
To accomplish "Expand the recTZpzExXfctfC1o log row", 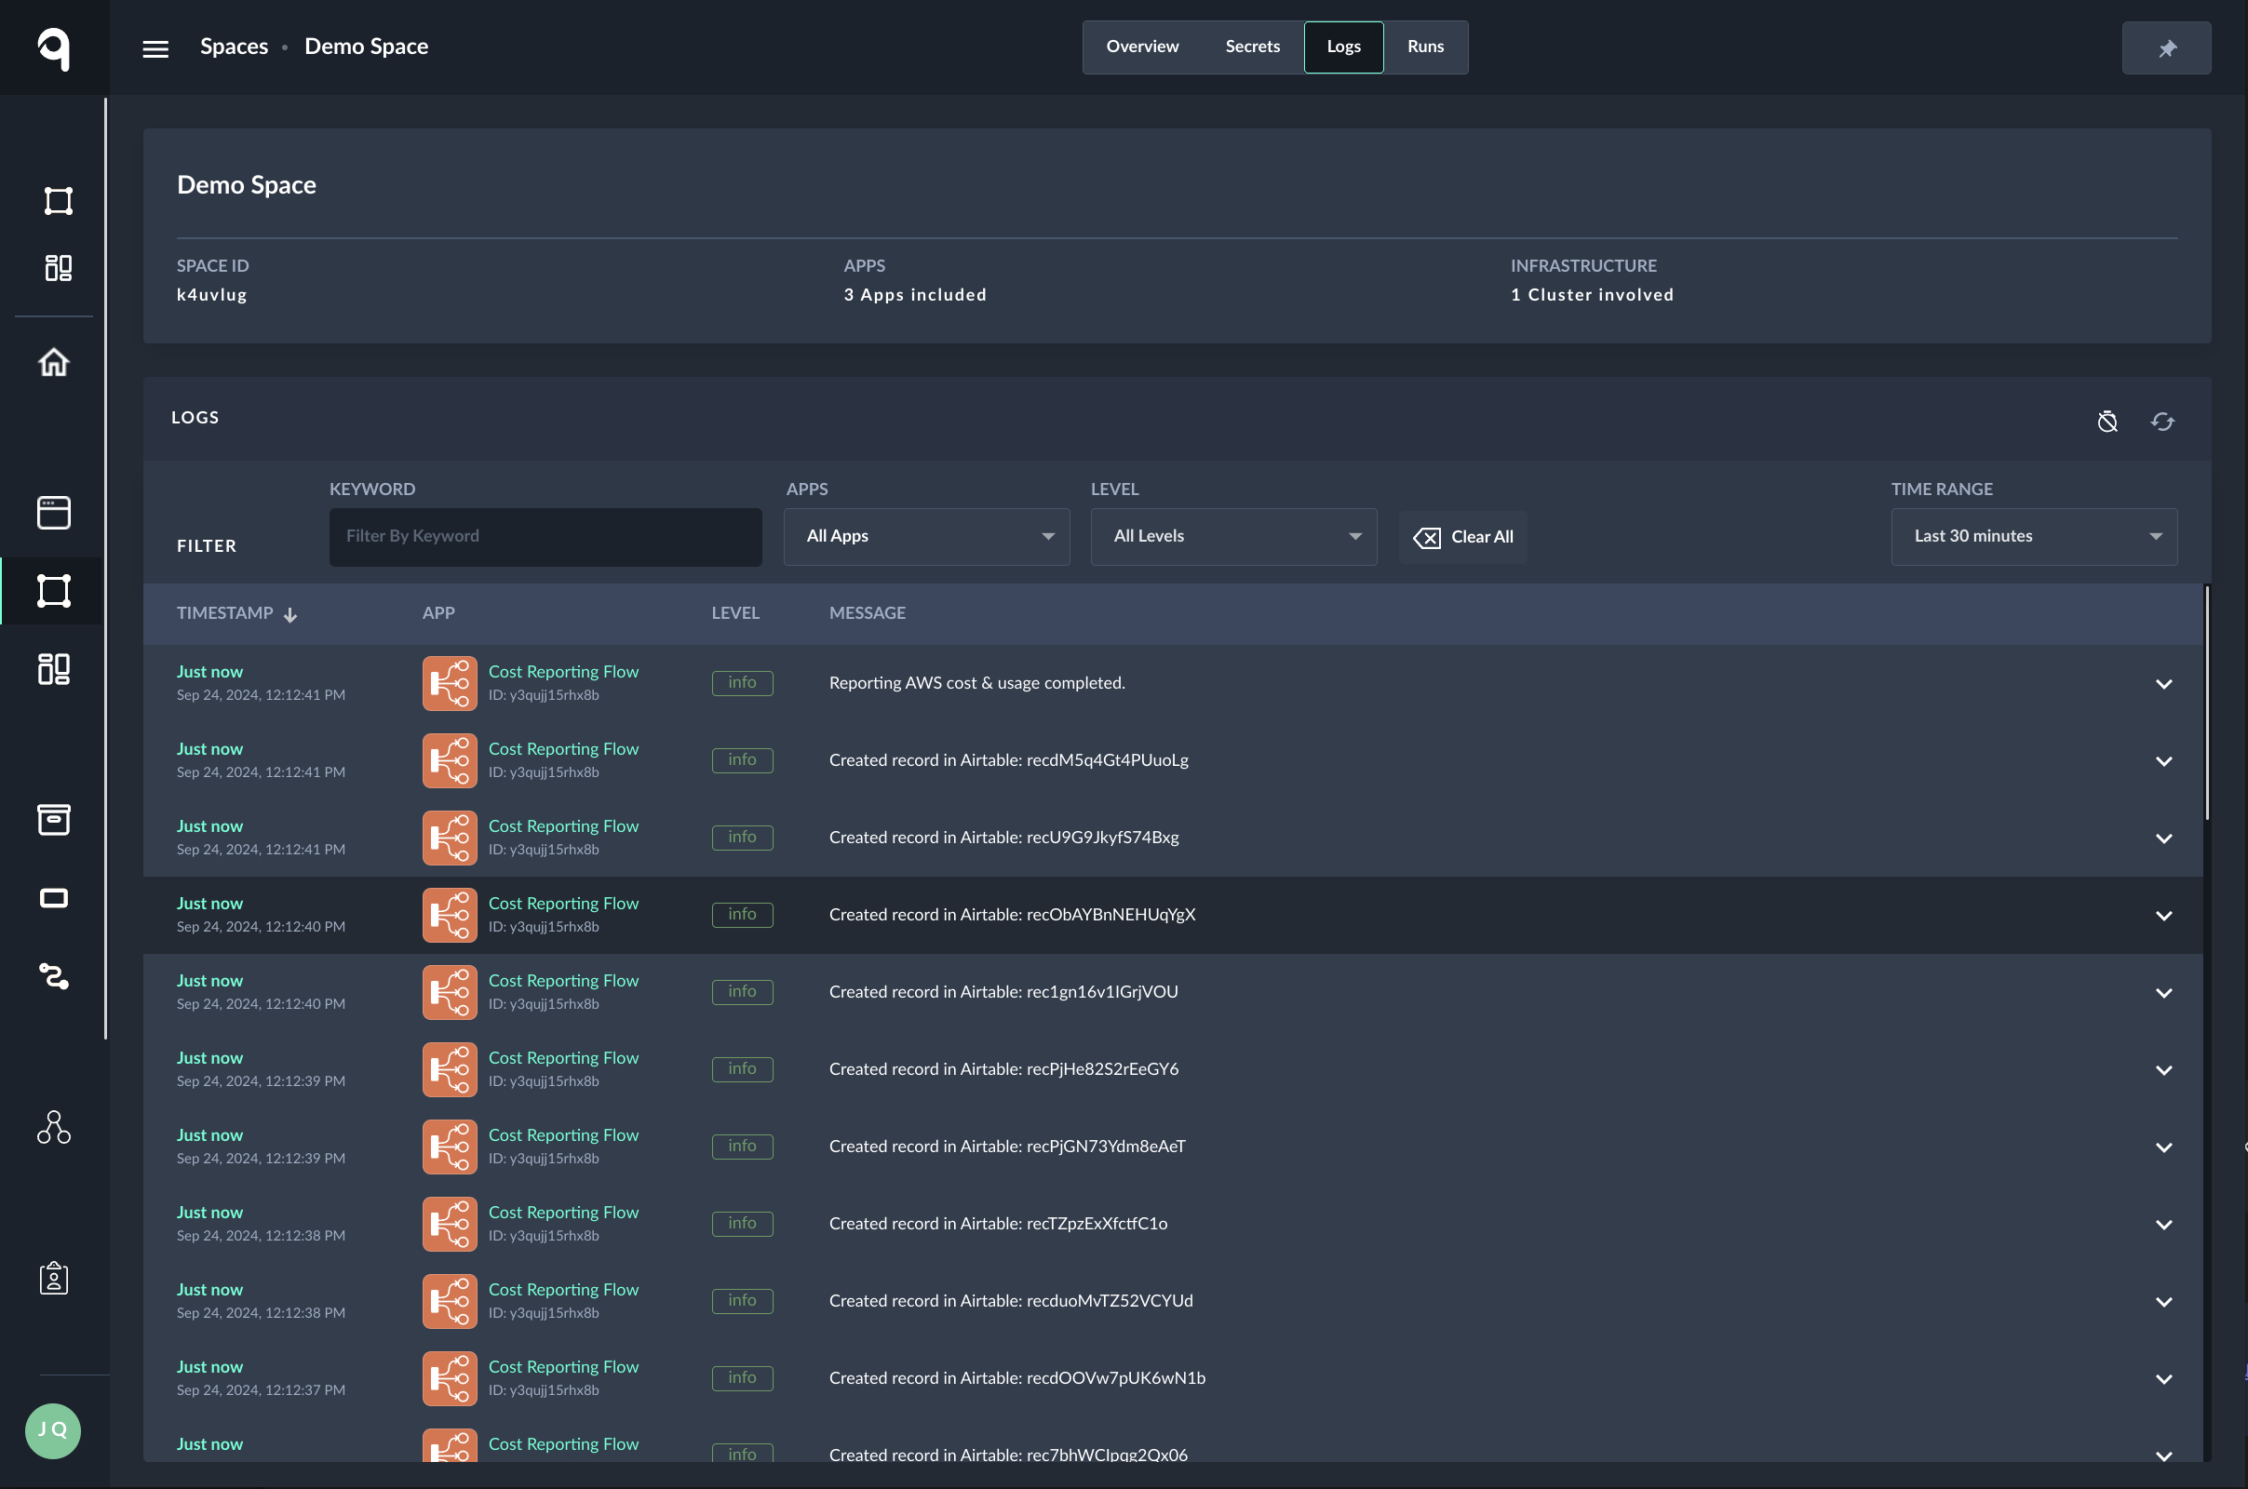I will coord(2163,1225).
